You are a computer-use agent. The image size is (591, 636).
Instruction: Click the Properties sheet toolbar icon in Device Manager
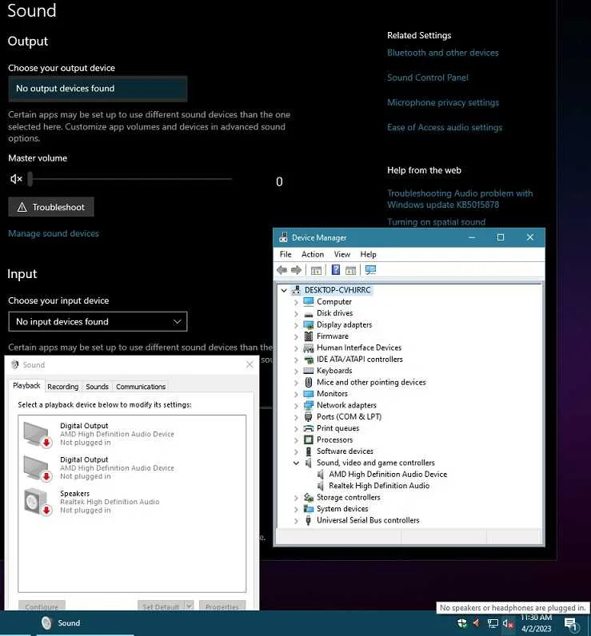(351, 270)
